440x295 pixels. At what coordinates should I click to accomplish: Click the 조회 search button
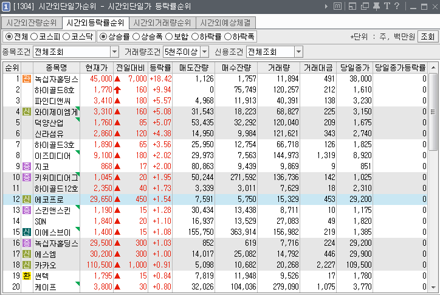(x=428, y=36)
